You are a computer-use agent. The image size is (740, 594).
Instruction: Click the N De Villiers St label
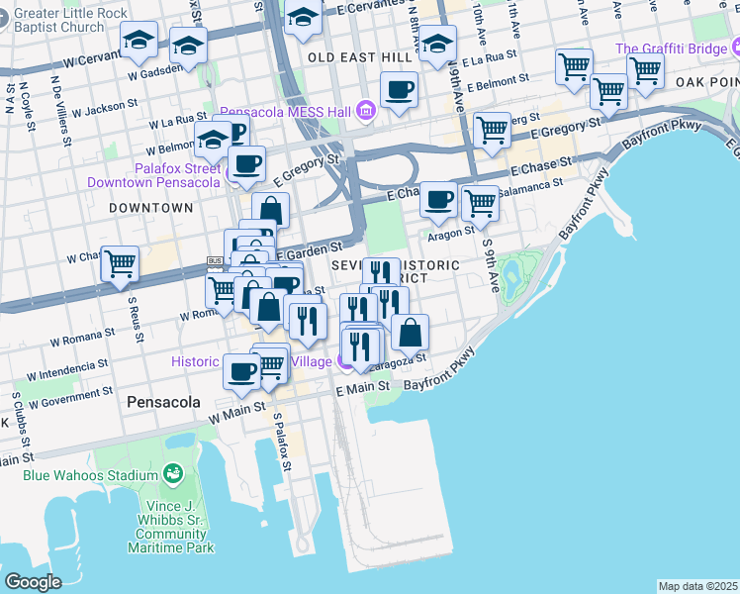(61, 111)
